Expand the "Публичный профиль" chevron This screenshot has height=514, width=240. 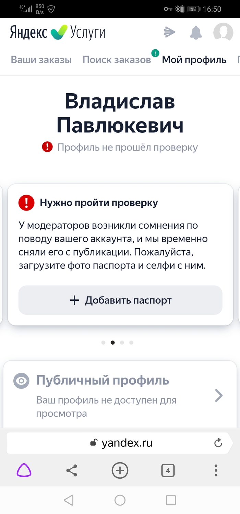(219, 396)
